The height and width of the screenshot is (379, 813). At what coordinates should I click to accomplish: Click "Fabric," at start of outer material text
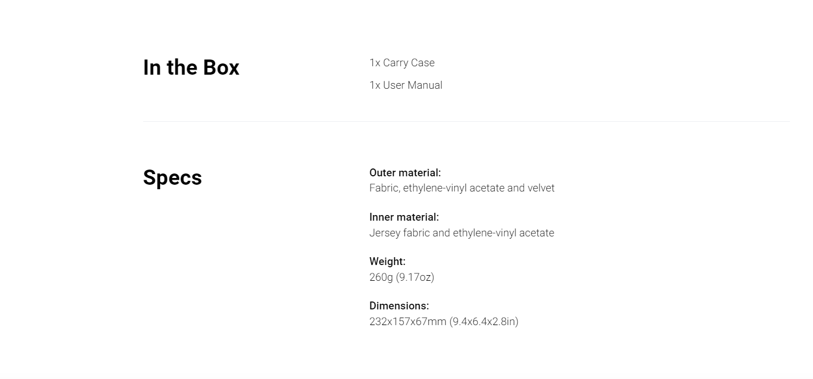coord(385,188)
